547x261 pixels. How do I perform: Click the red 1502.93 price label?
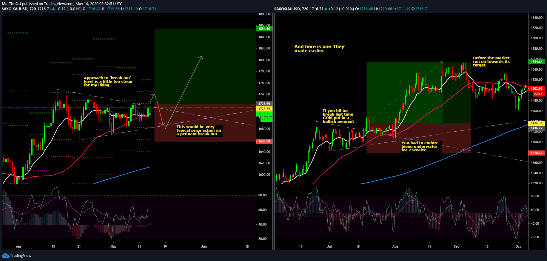(x=537, y=88)
